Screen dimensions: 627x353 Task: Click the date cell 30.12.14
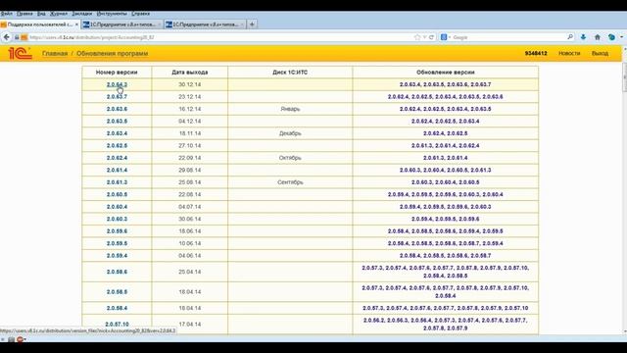tap(189, 84)
